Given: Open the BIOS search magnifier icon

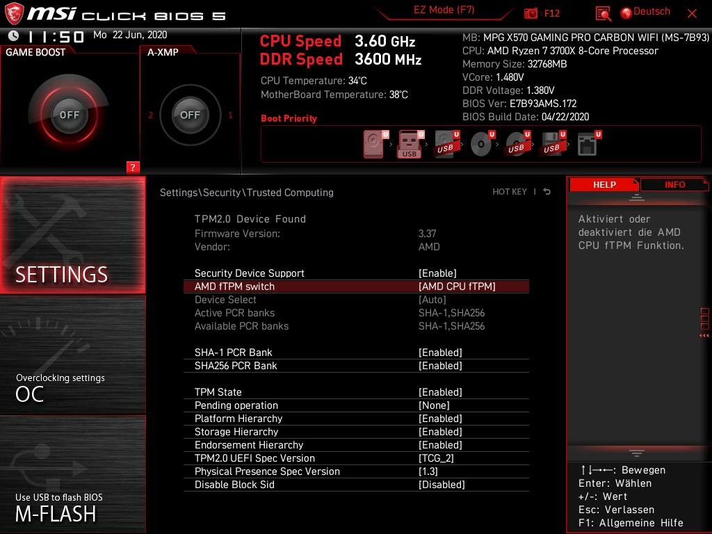Looking at the screenshot, I should pyautogui.click(x=603, y=14).
